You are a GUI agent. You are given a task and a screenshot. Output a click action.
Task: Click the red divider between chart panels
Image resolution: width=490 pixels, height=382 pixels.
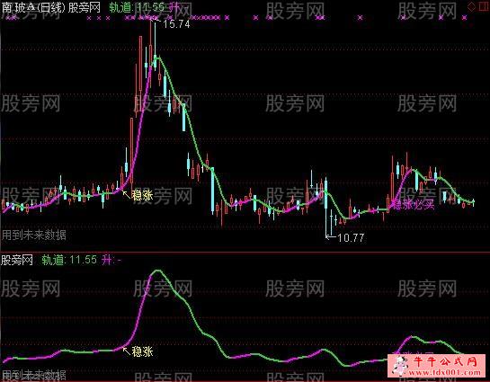click(245, 251)
